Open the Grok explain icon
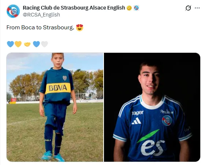Screen dimensions: 205x165 pos(188,8)
